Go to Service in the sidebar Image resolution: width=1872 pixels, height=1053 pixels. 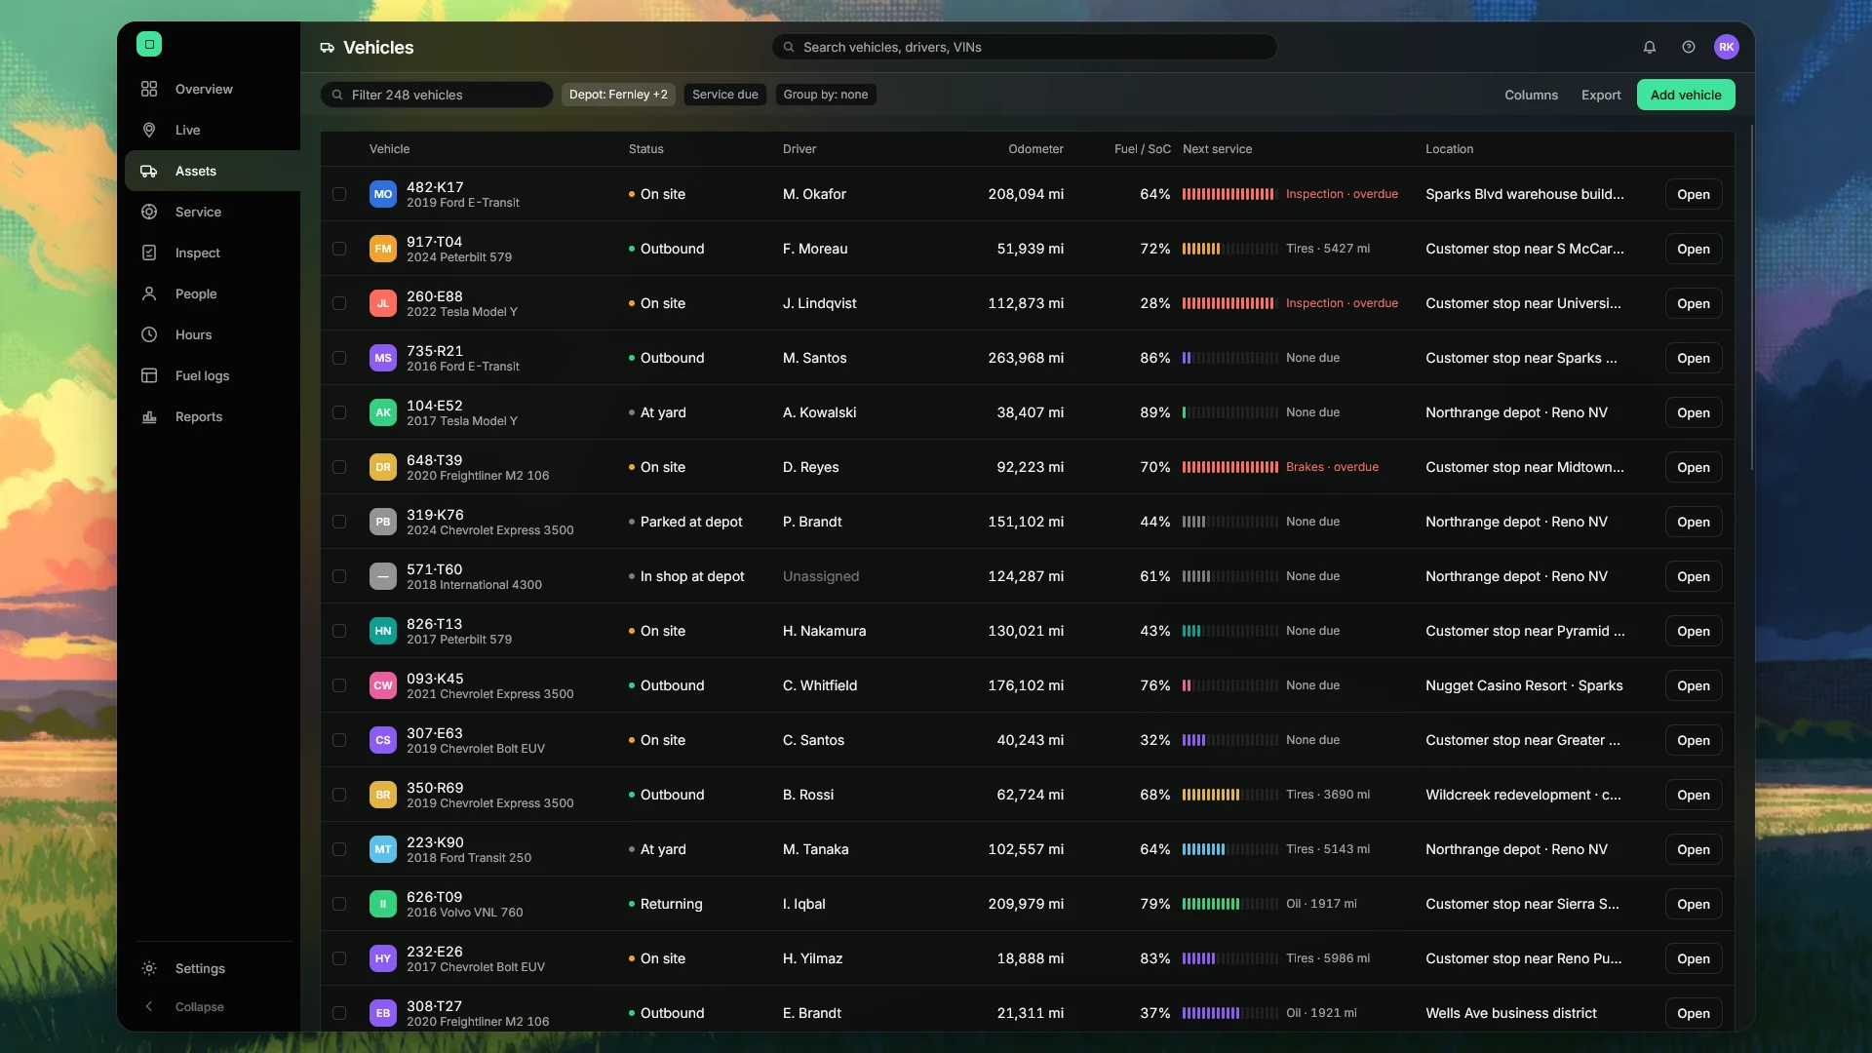tap(213, 212)
